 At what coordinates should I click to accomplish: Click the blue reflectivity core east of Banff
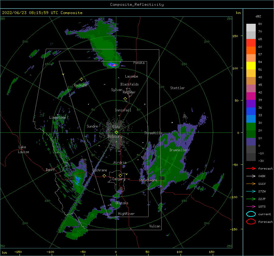tap(78, 180)
